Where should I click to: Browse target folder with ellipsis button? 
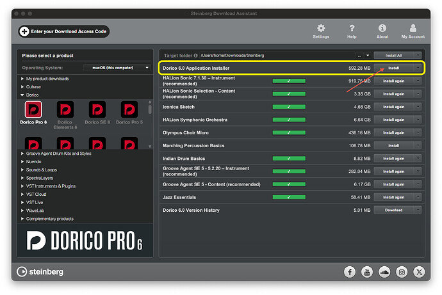359,56
